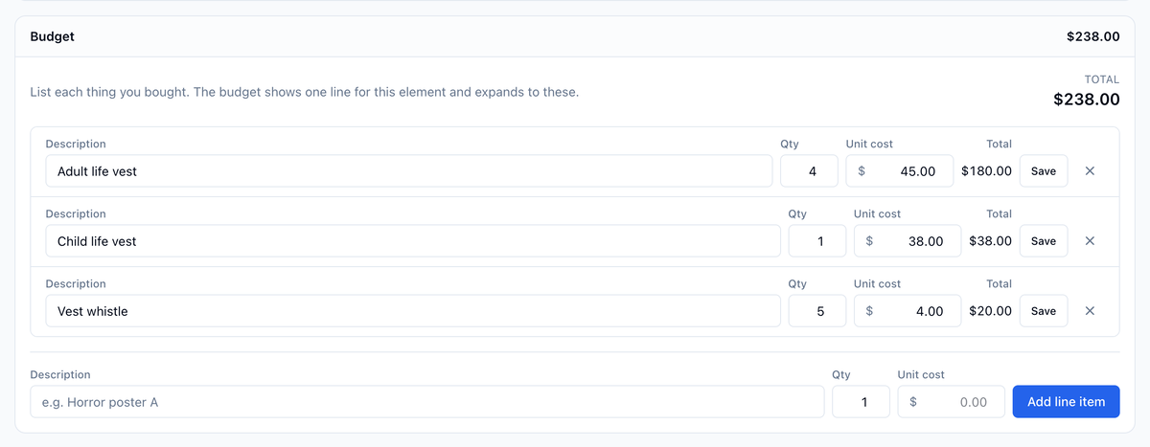Image resolution: width=1150 pixels, height=447 pixels.
Task: Focus the empty 0.00 unit cost field
Action: pos(951,402)
